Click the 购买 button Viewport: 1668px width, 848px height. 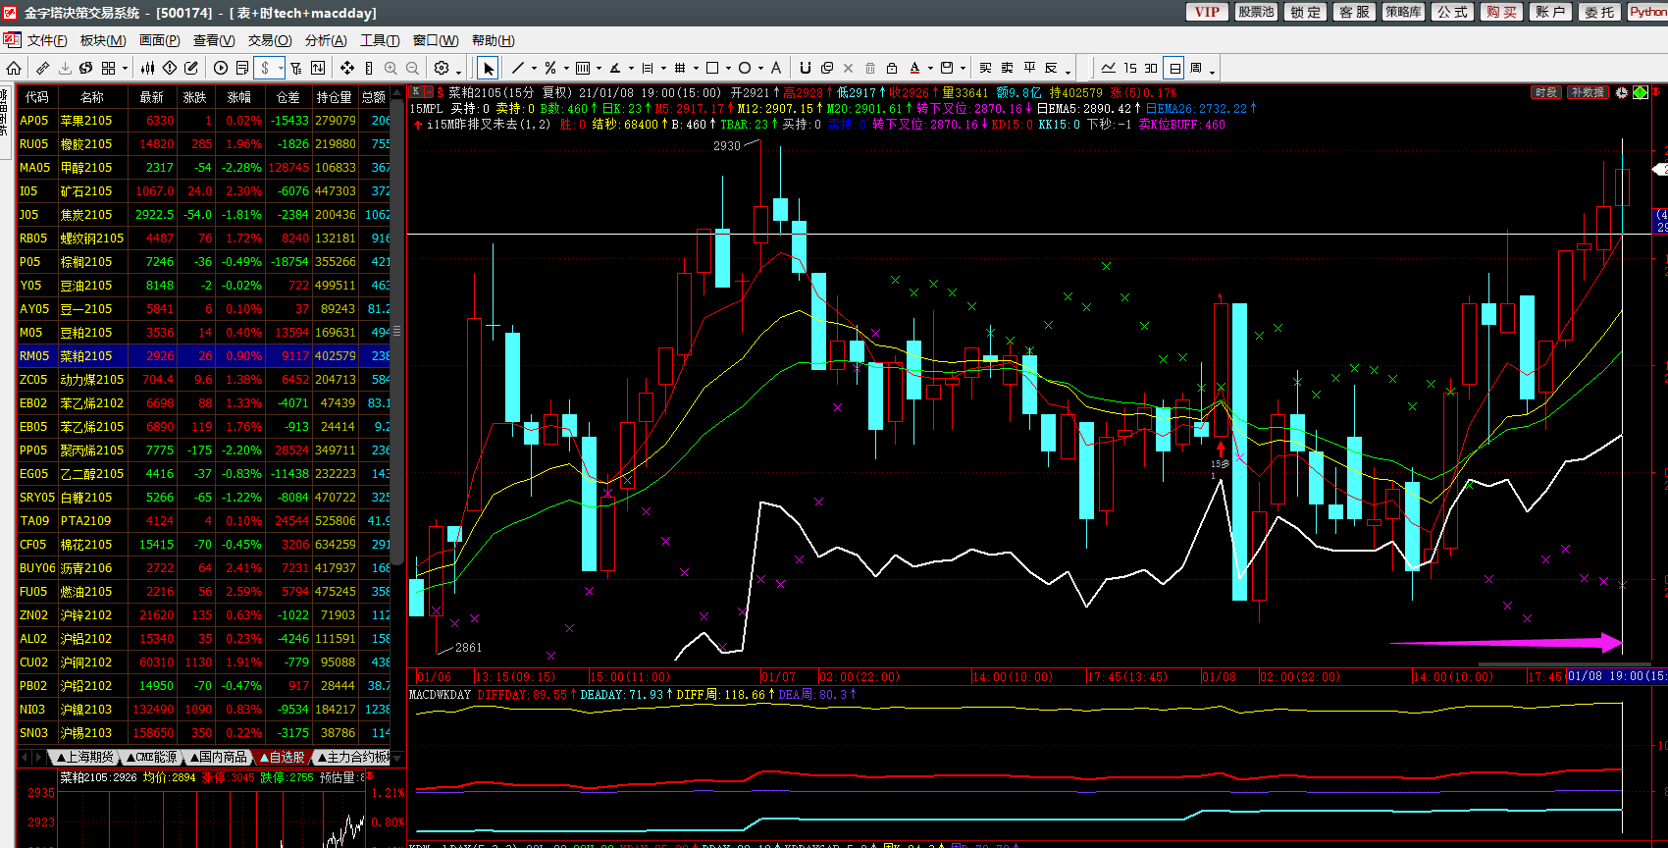point(1501,12)
